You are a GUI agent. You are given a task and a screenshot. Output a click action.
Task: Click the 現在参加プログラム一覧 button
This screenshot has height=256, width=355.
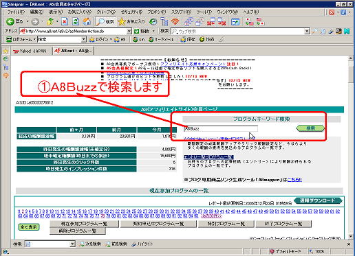coord(84,224)
